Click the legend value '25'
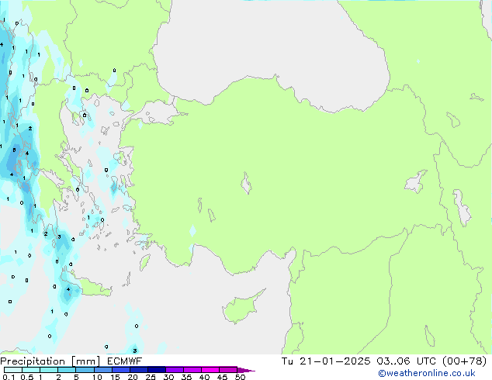Image resolution: width=492 pixels, height=380 pixels. click(151, 377)
